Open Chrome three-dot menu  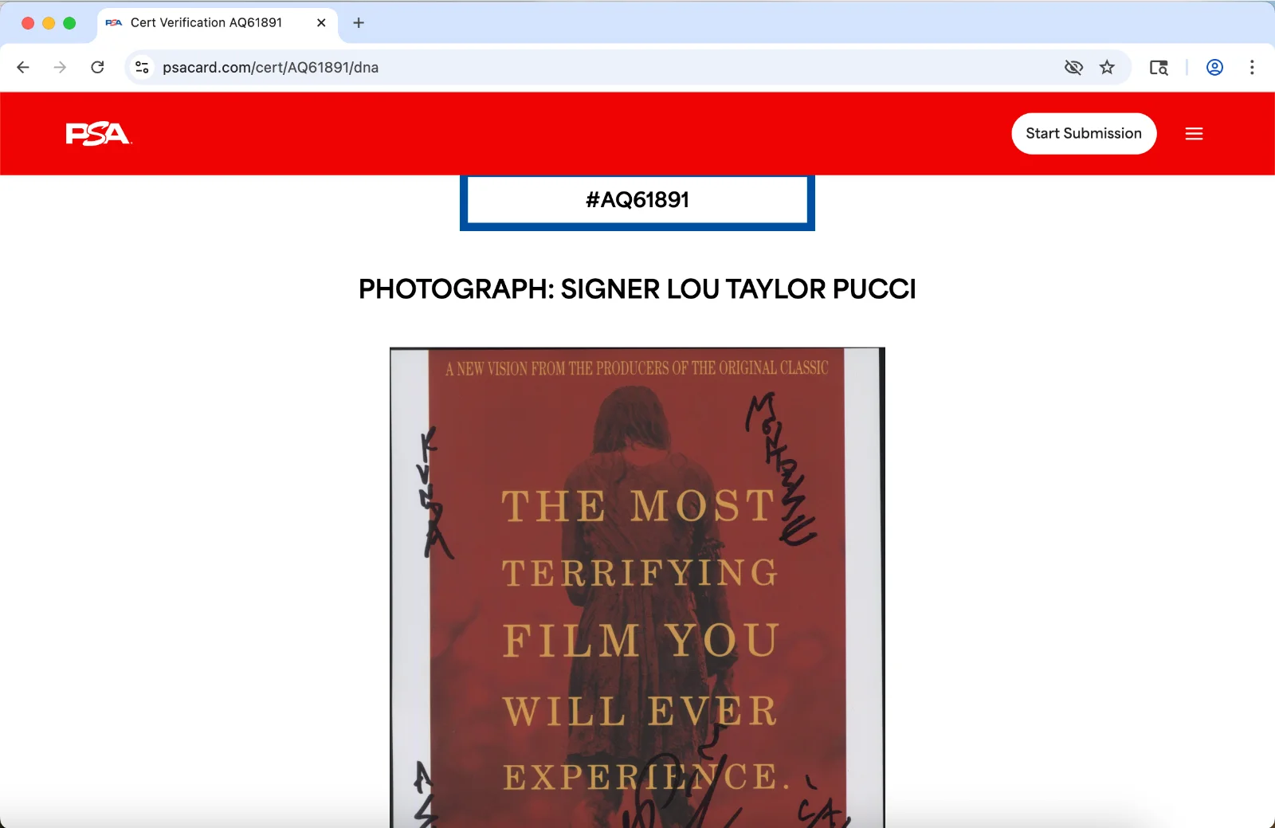1252,68
